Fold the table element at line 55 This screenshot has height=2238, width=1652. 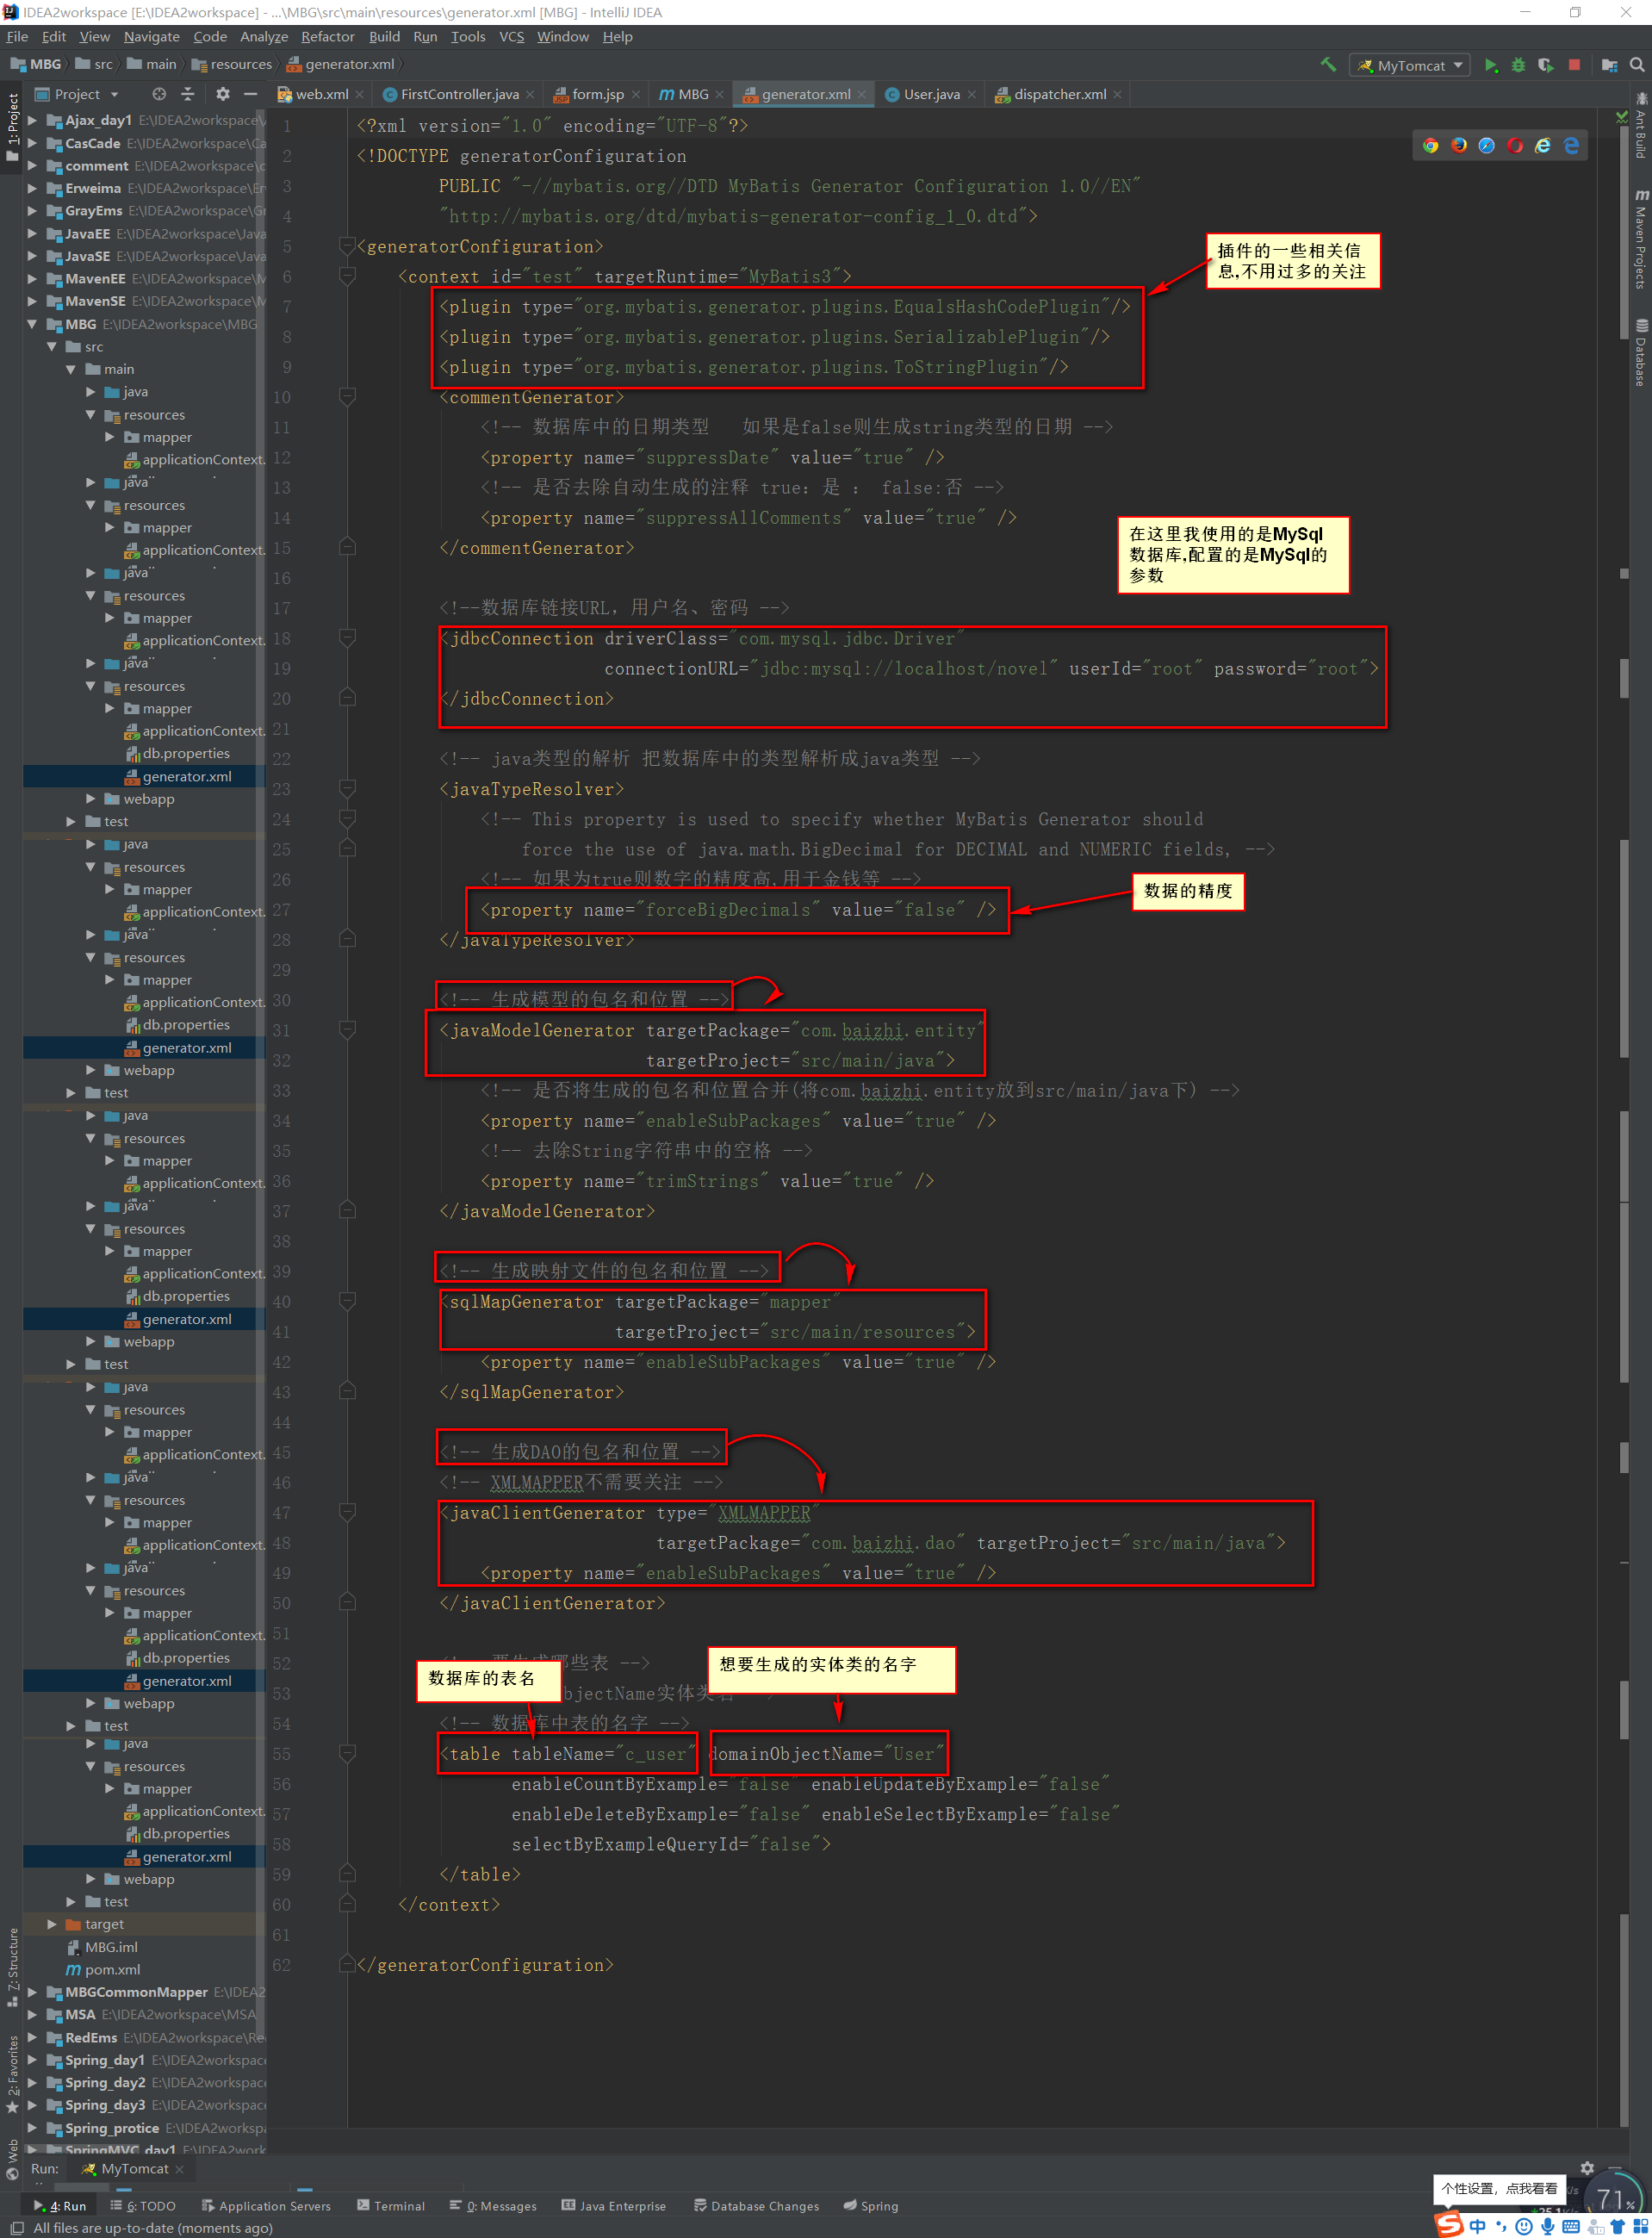point(347,1753)
